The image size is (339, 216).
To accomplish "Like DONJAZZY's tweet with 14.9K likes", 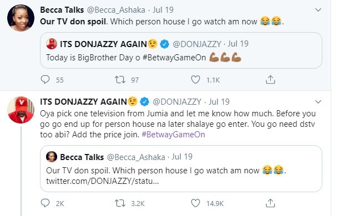I will tap(195, 203).
